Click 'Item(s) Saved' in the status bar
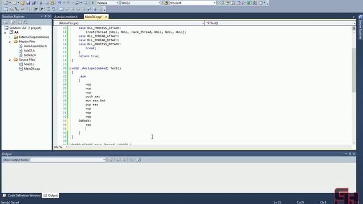Screen dimensions: 363x204 pos(10,202)
